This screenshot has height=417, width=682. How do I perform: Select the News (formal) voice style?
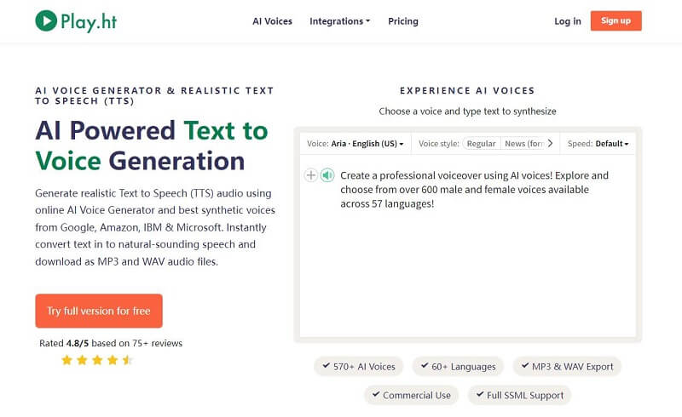[x=523, y=143]
